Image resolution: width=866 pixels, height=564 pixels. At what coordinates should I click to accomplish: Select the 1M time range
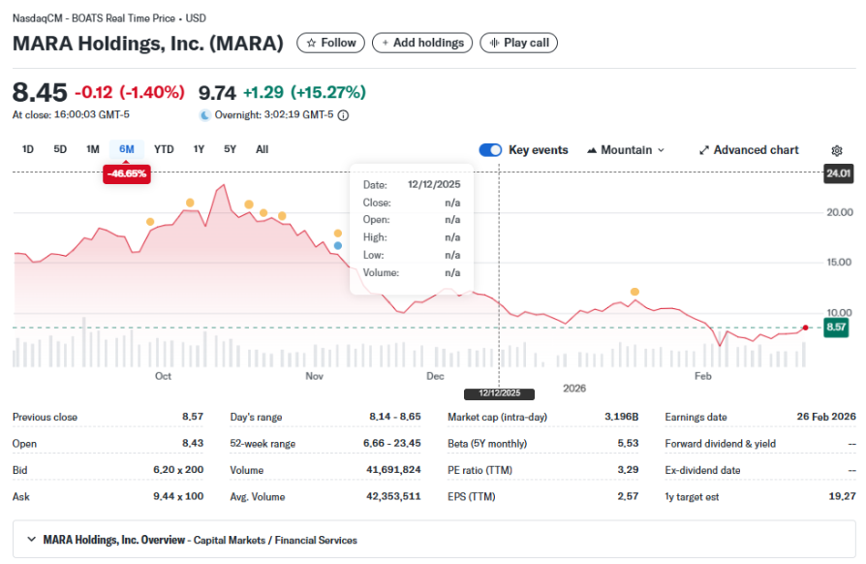(x=93, y=149)
